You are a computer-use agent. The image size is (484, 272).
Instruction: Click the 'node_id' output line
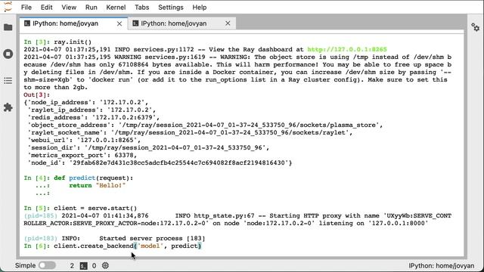coord(160,163)
